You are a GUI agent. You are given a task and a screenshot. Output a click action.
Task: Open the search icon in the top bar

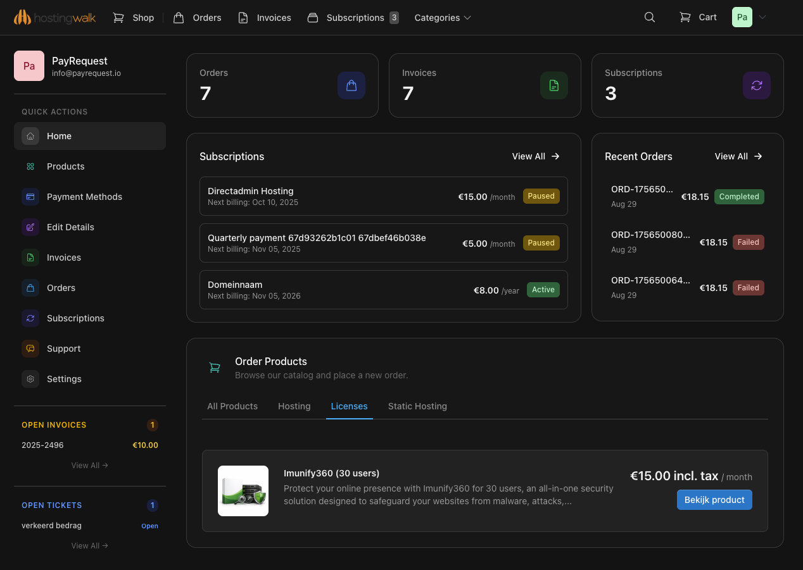650,17
